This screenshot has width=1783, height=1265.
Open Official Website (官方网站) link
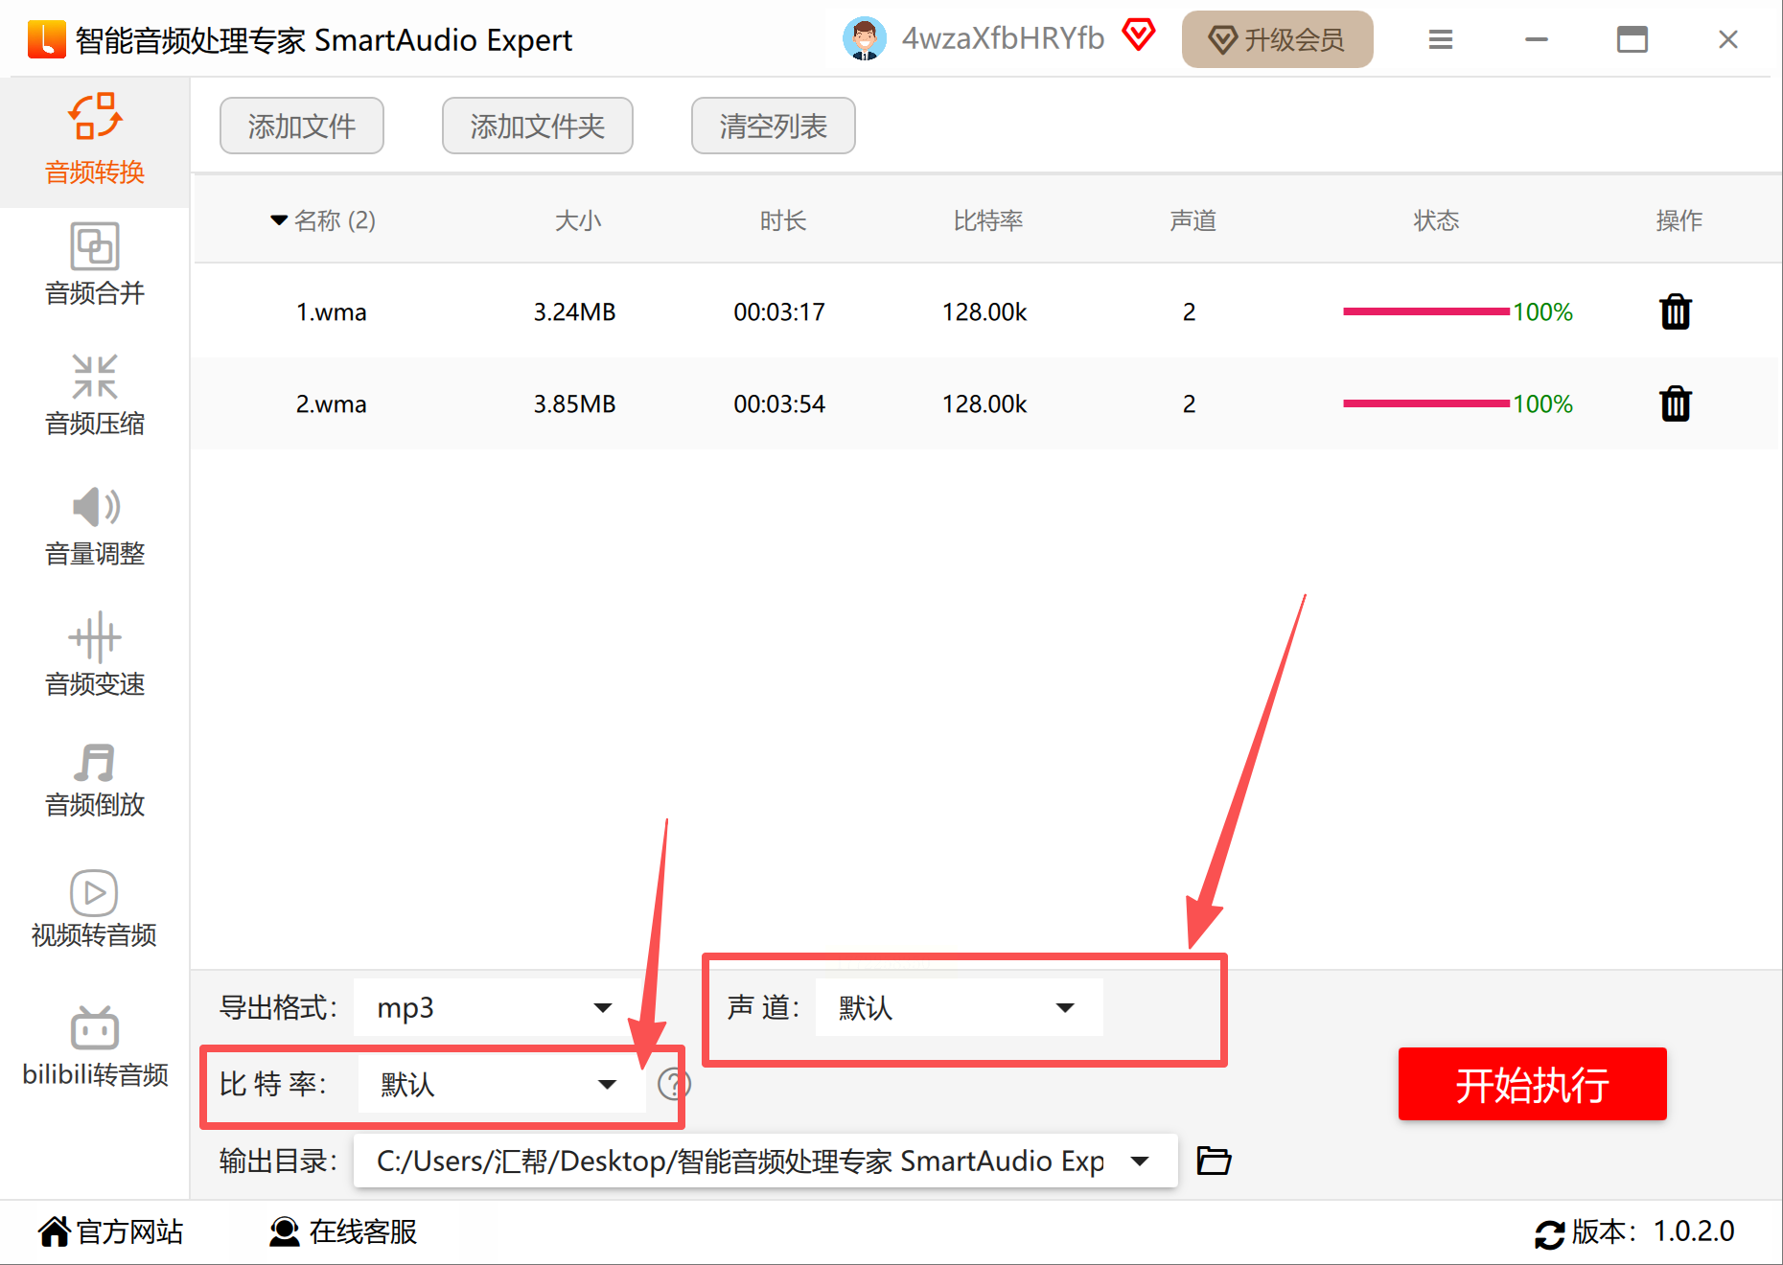click(129, 1231)
